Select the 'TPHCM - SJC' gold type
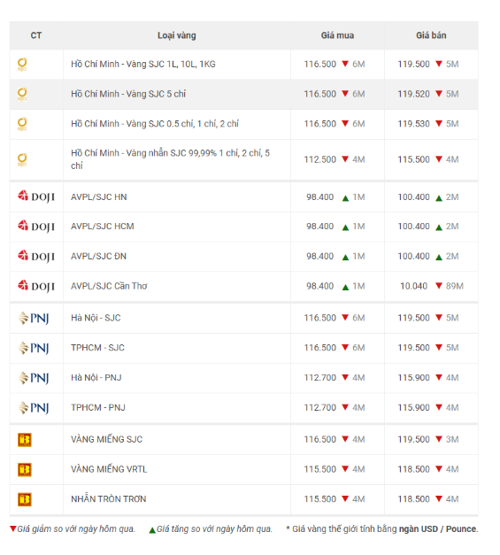This screenshot has width=500, height=555. [x=97, y=348]
